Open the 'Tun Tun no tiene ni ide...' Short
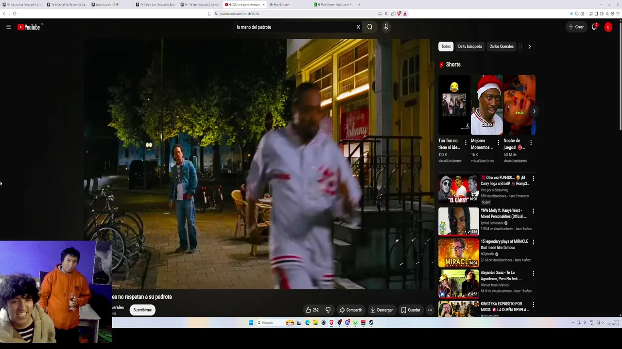This screenshot has height=349, width=622. click(454, 105)
